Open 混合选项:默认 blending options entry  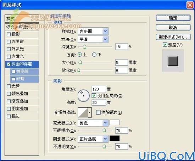click(22, 27)
